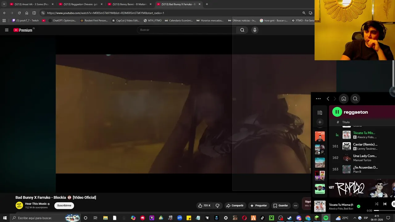The image size is (395, 222).
Task: Dislike the video with the thumbs-down icon
Action: (x=218, y=206)
